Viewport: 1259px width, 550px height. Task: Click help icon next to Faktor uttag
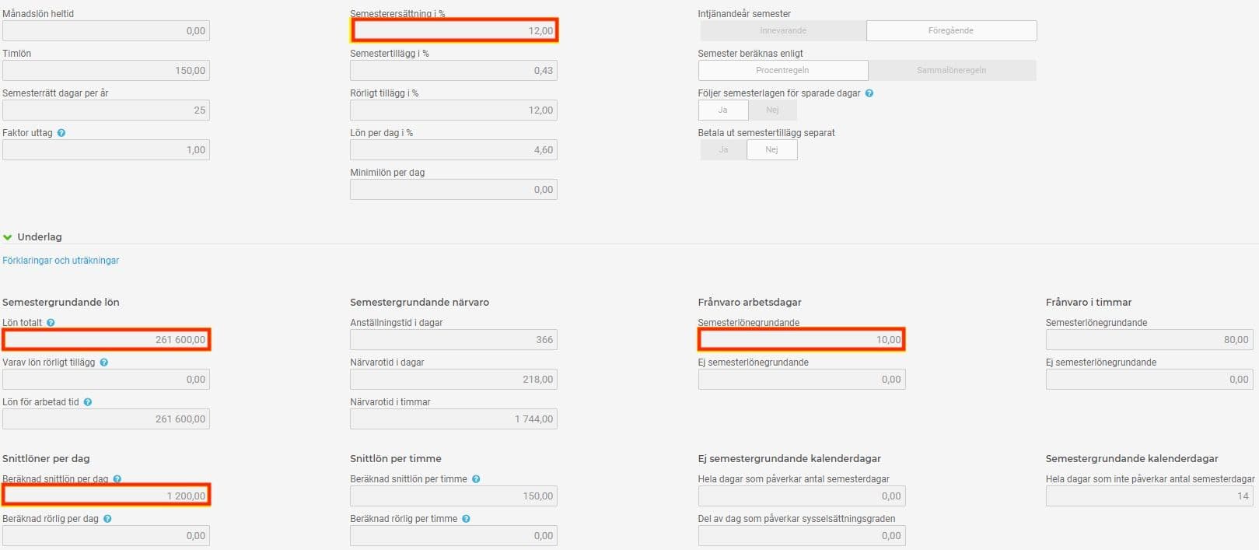tap(61, 133)
